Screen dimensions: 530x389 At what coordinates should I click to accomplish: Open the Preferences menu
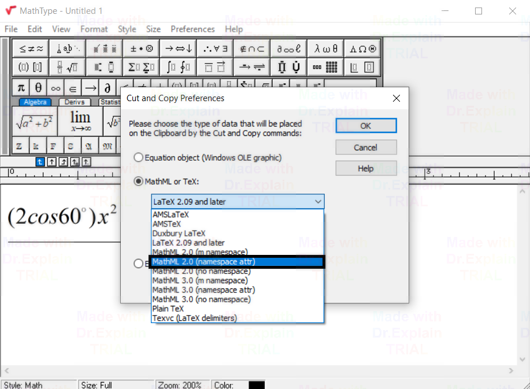pyautogui.click(x=192, y=29)
